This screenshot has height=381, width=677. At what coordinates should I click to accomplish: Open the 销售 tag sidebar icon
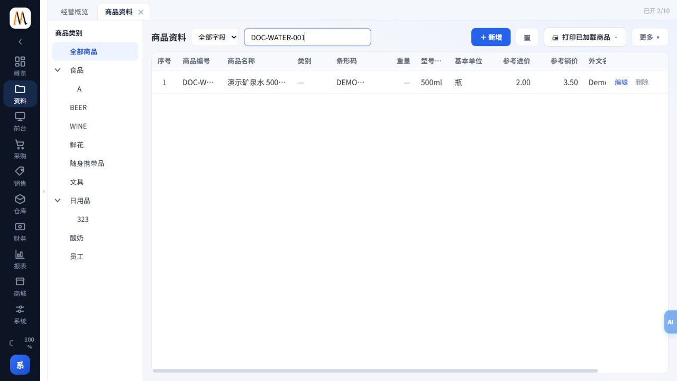point(20,176)
